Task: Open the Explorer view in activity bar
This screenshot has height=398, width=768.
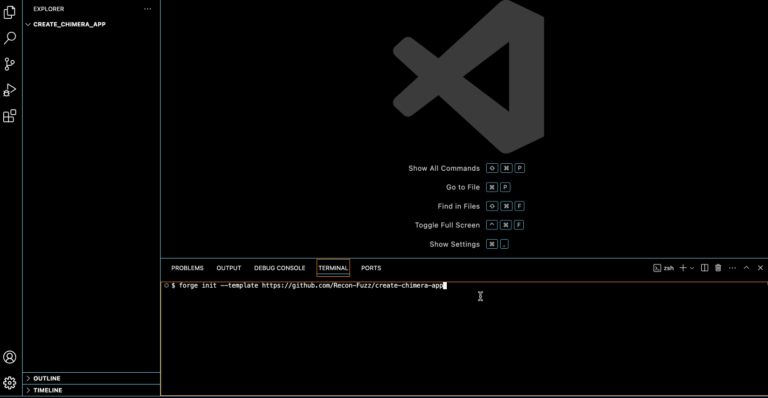Action: [x=10, y=12]
